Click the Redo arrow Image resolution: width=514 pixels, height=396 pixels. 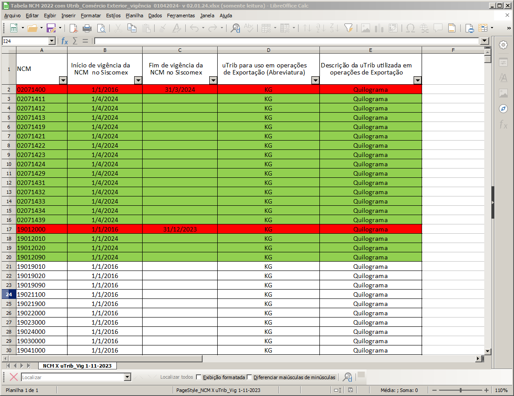coord(213,28)
